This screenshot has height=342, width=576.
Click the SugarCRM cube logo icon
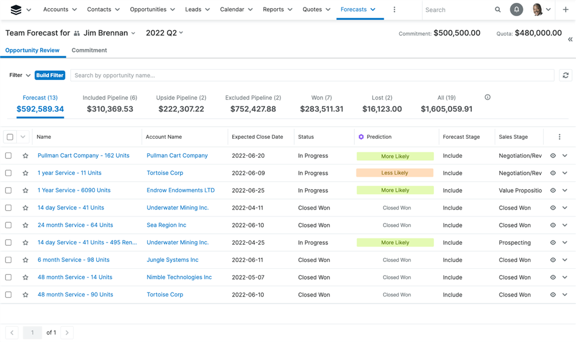[16, 10]
